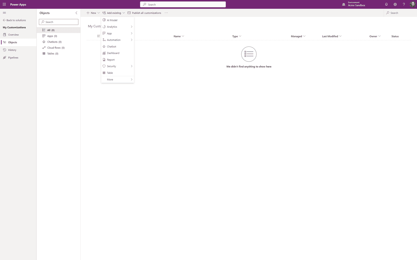Select the Pipelines section in the sidebar
The height and width of the screenshot is (260, 417).
click(x=13, y=58)
